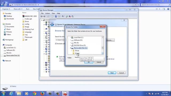171x96 pixels.
Task: Expand DVD RW Drive (F:) node
Action: point(71,45)
